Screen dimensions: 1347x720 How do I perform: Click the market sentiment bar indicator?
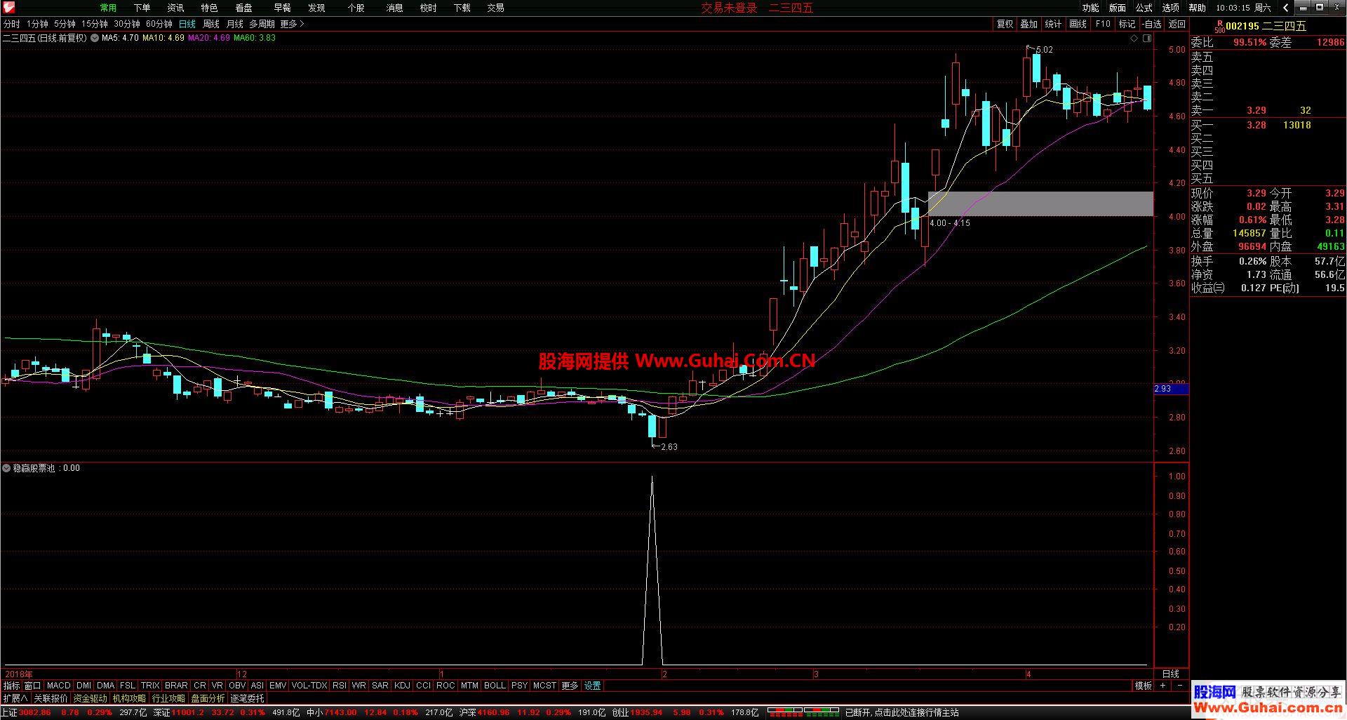pos(804,712)
